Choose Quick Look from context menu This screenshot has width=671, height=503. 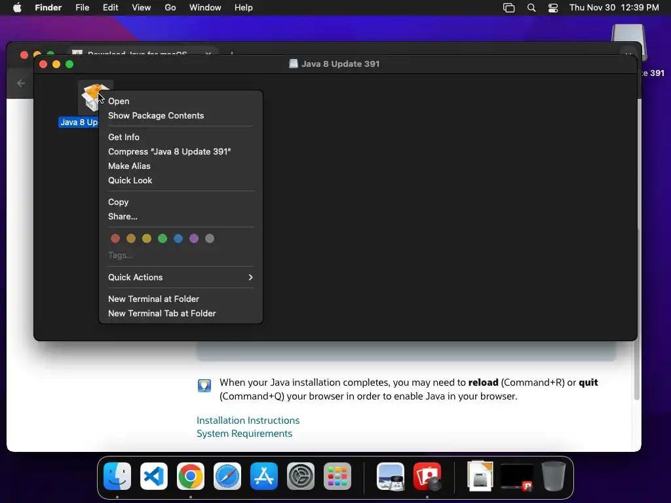point(181,181)
